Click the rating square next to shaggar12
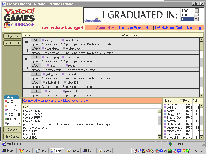This screenshot has height=154, width=206. click(x=165, y=114)
